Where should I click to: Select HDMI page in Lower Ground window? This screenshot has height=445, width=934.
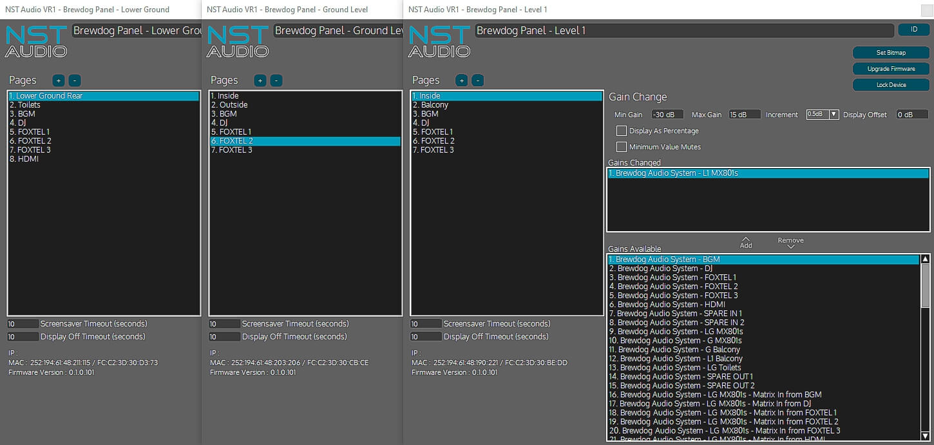pyautogui.click(x=104, y=159)
